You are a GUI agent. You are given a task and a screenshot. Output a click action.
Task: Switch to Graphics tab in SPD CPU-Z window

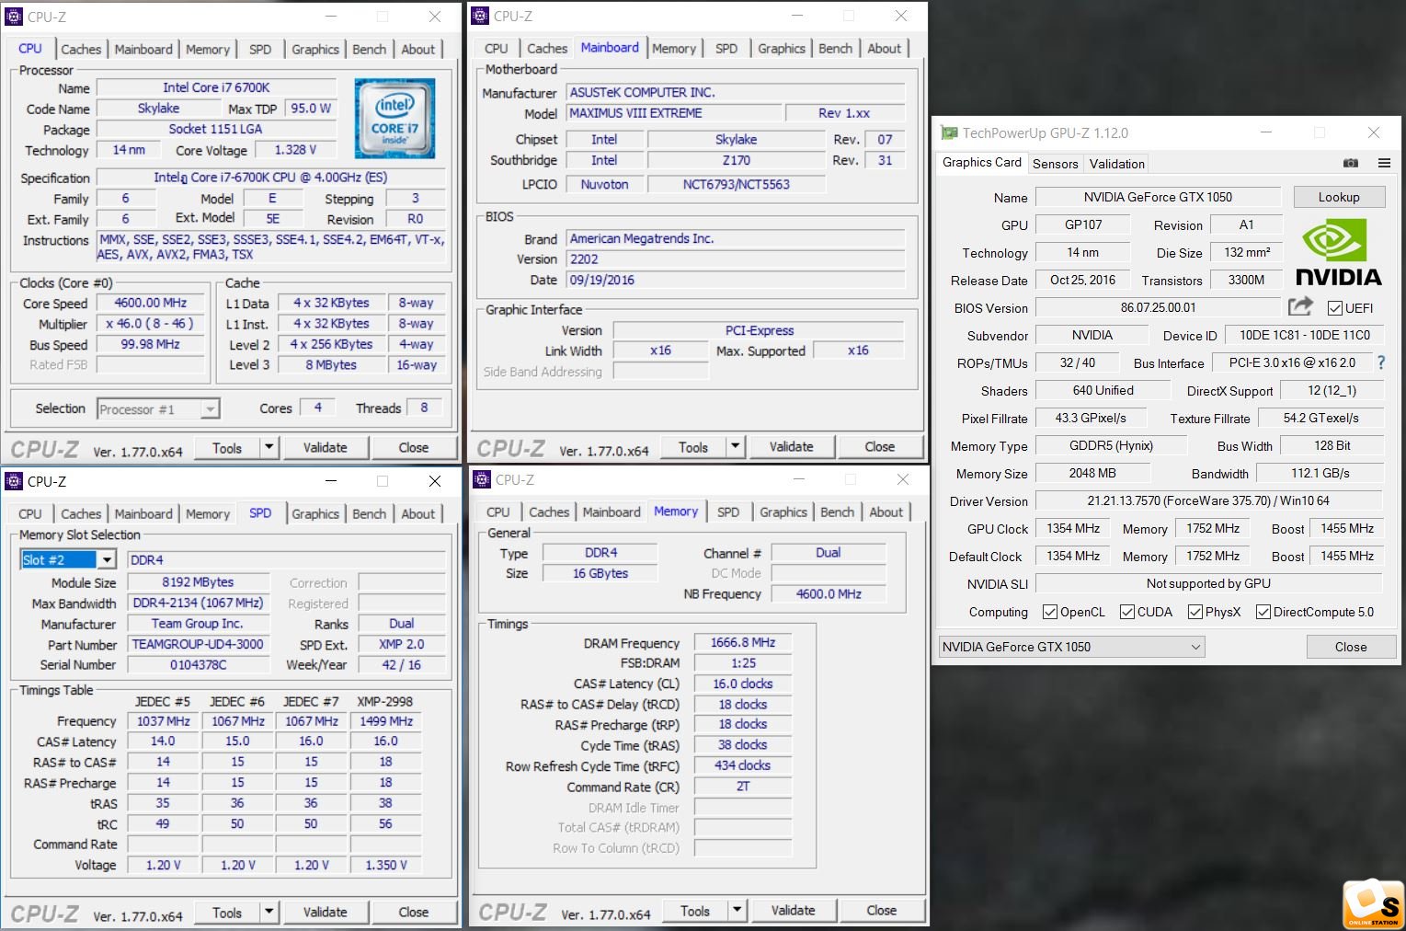(x=315, y=514)
